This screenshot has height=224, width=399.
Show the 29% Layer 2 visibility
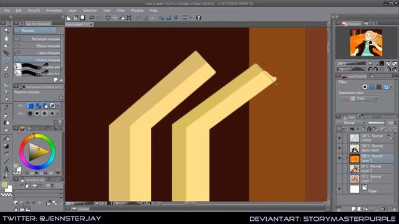[339, 169]
